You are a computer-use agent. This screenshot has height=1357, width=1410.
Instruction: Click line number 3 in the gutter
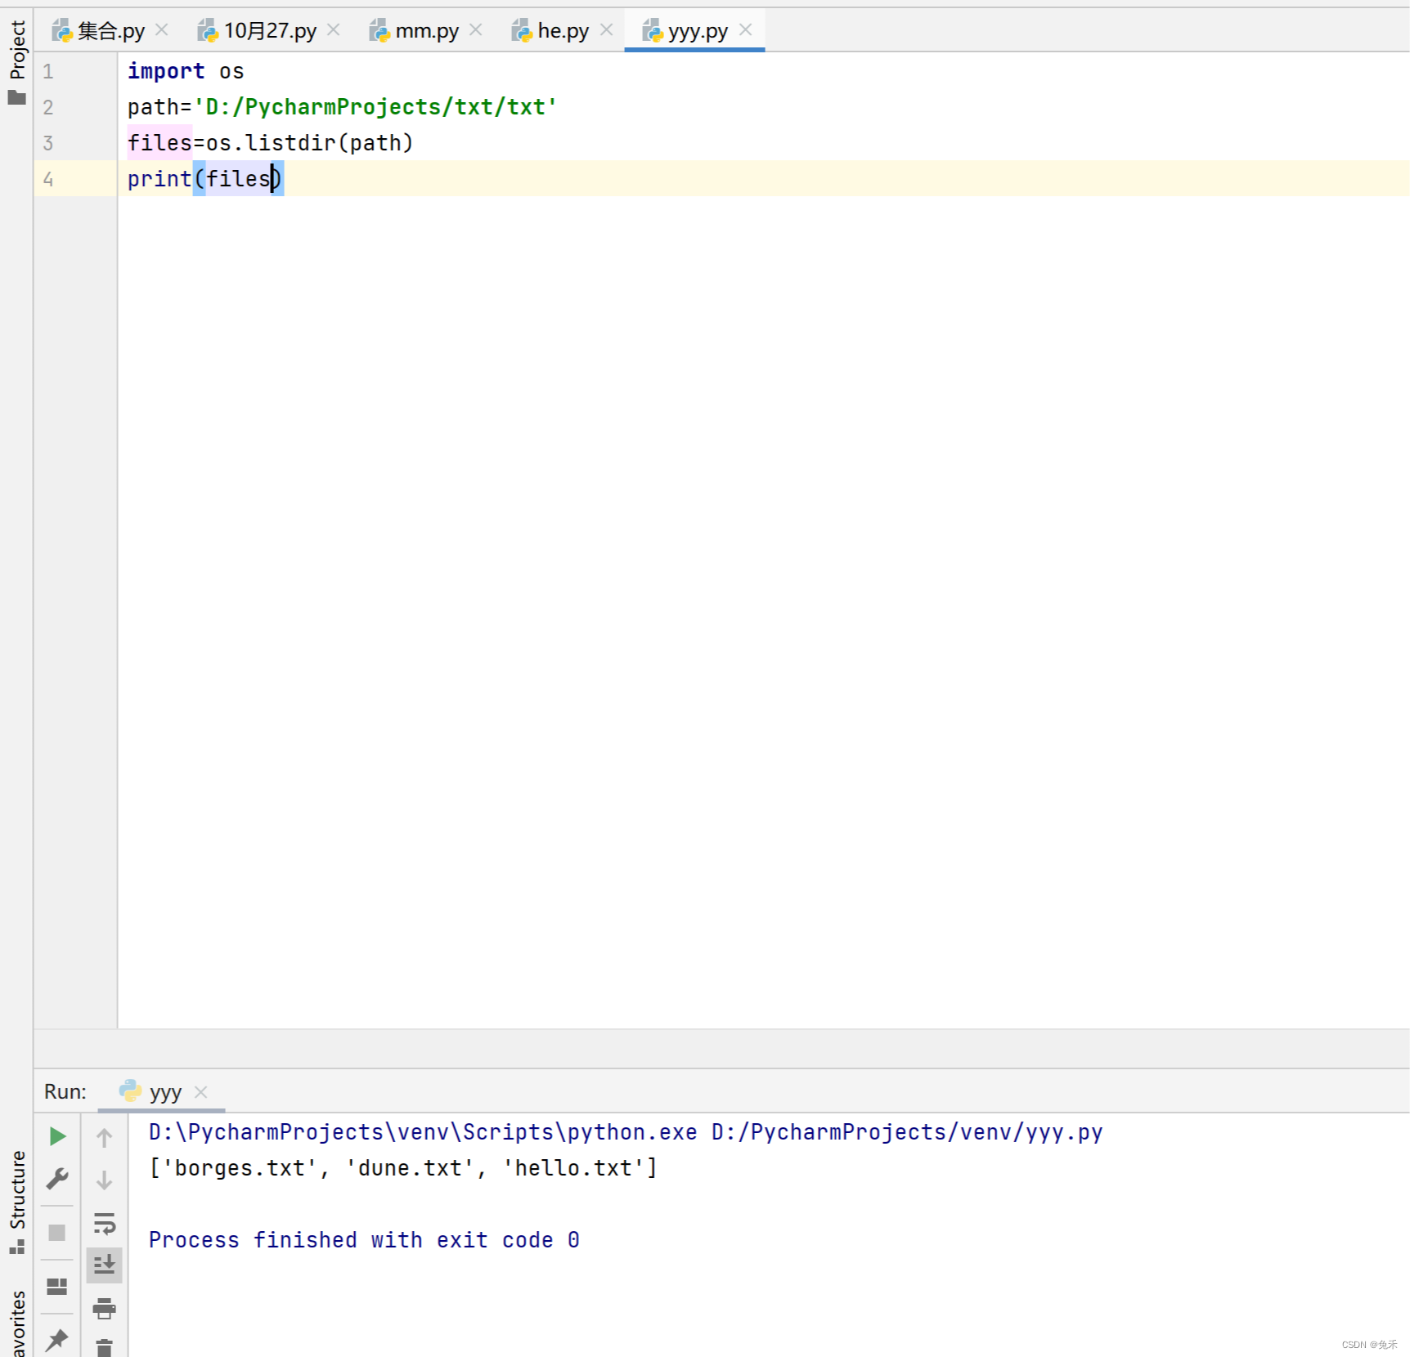pos(48,144)
